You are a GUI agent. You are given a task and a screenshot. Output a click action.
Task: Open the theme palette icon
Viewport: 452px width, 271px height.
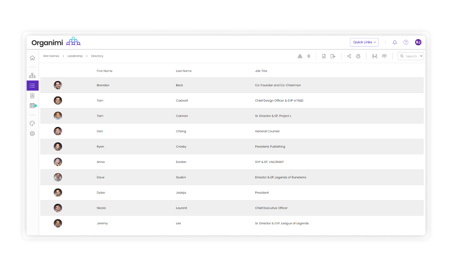coord(32,123)
